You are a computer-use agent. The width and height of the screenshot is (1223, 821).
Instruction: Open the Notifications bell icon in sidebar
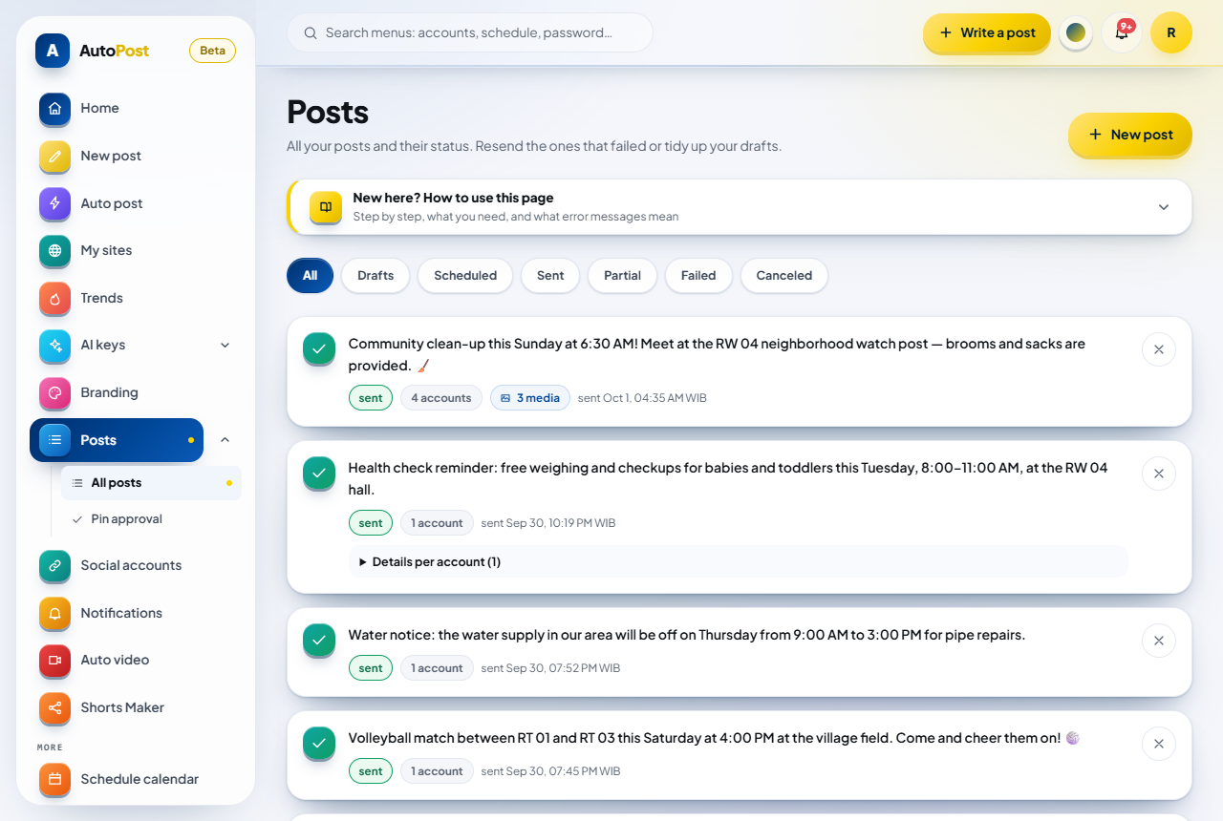pyautogui.click(x=54, y=613)
